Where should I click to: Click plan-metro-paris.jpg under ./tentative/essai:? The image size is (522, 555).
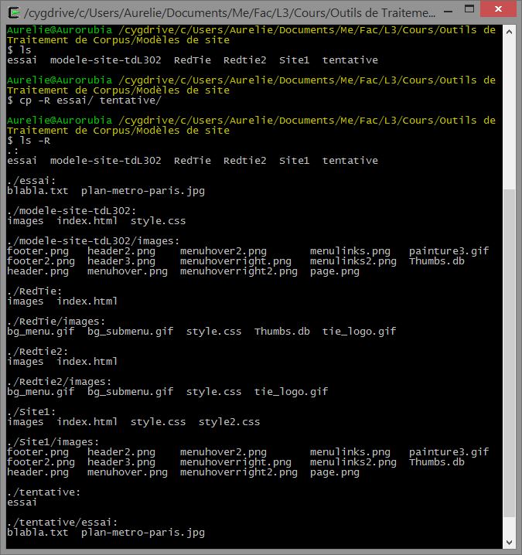[143, 533]
